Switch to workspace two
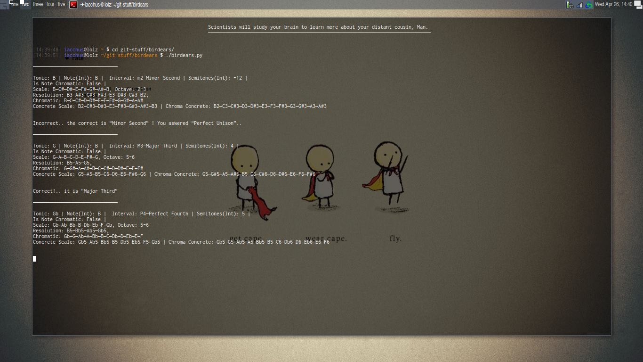The width and height of the screenshot is (643, 362). point(25,4)
